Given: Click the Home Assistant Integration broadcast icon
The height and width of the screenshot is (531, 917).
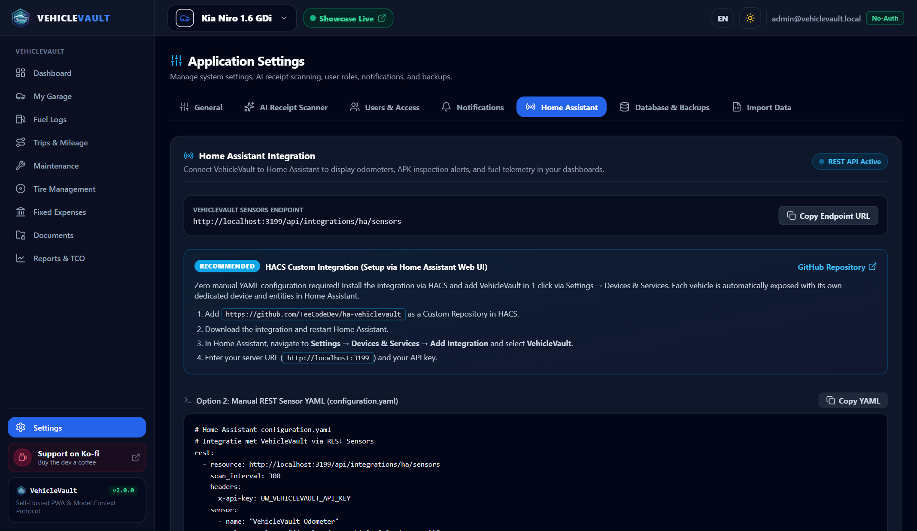Looking at the screenshot, I should click(x=188, y=156).
